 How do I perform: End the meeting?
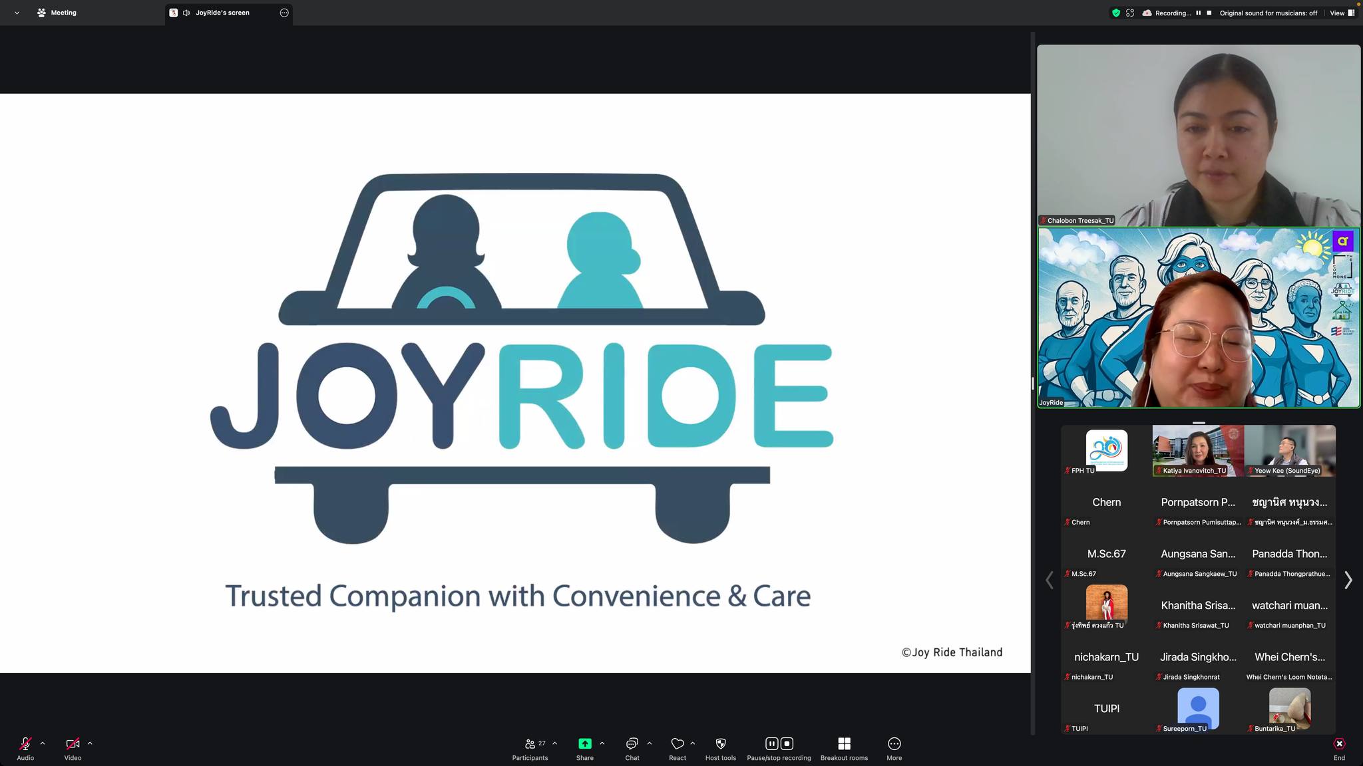point(1339,748)
